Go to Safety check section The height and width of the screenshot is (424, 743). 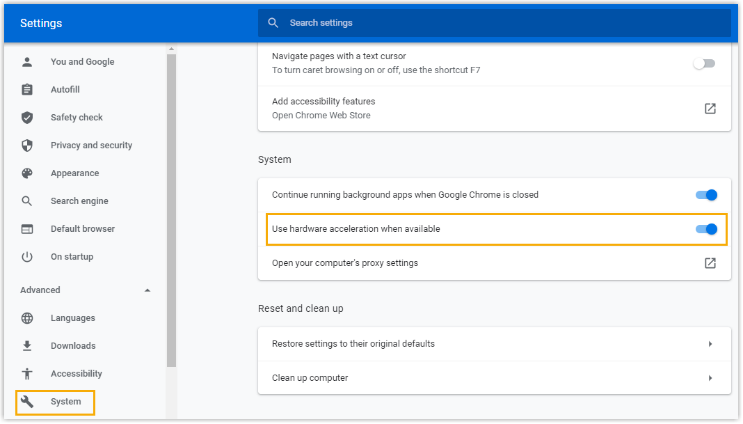77,118
